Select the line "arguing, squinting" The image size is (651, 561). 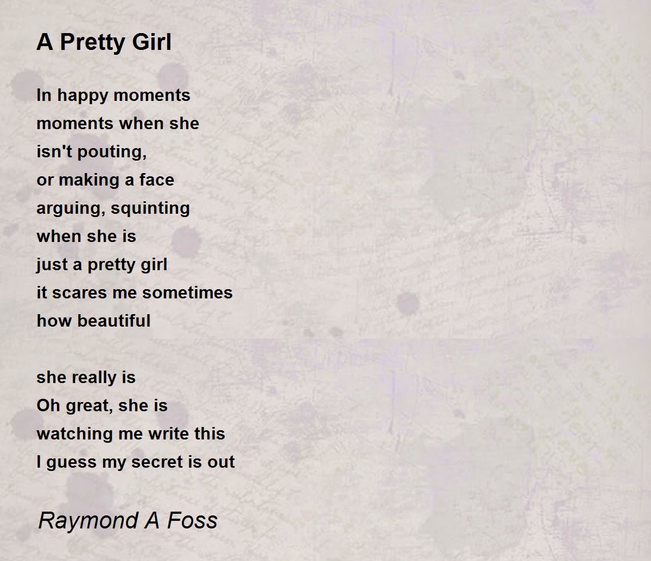tap(113, 208)
